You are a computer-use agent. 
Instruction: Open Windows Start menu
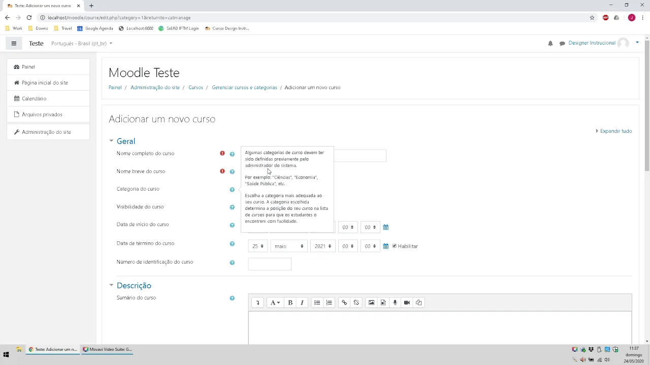coord(7,355)
